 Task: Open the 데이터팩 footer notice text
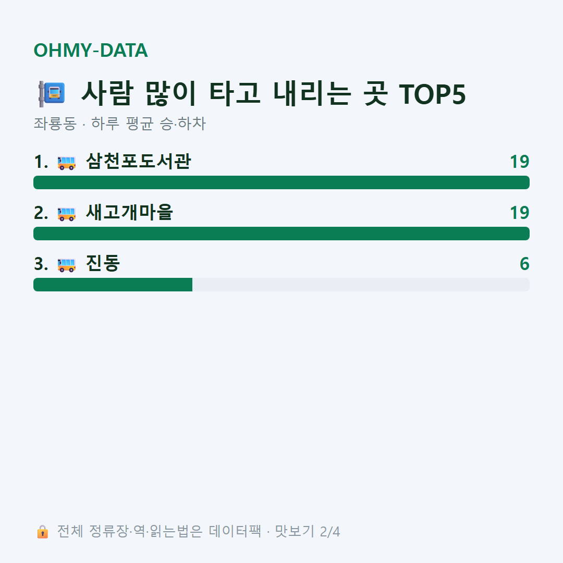[160, 531]
